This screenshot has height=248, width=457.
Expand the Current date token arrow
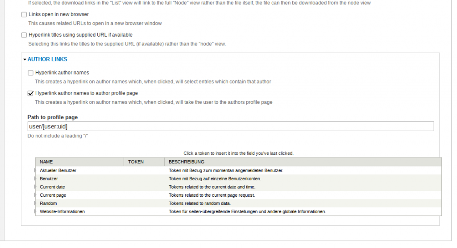(36, 187)
